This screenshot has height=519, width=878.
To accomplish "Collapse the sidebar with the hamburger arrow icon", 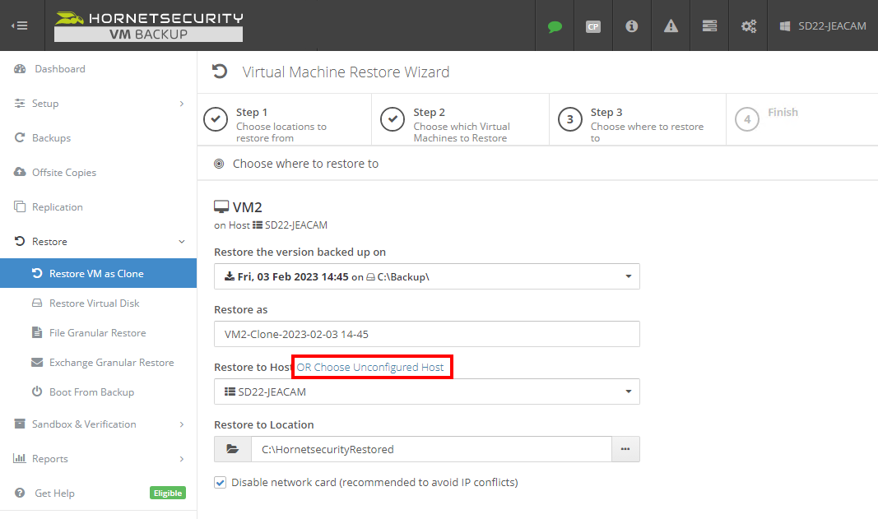I will pos(19,25).
